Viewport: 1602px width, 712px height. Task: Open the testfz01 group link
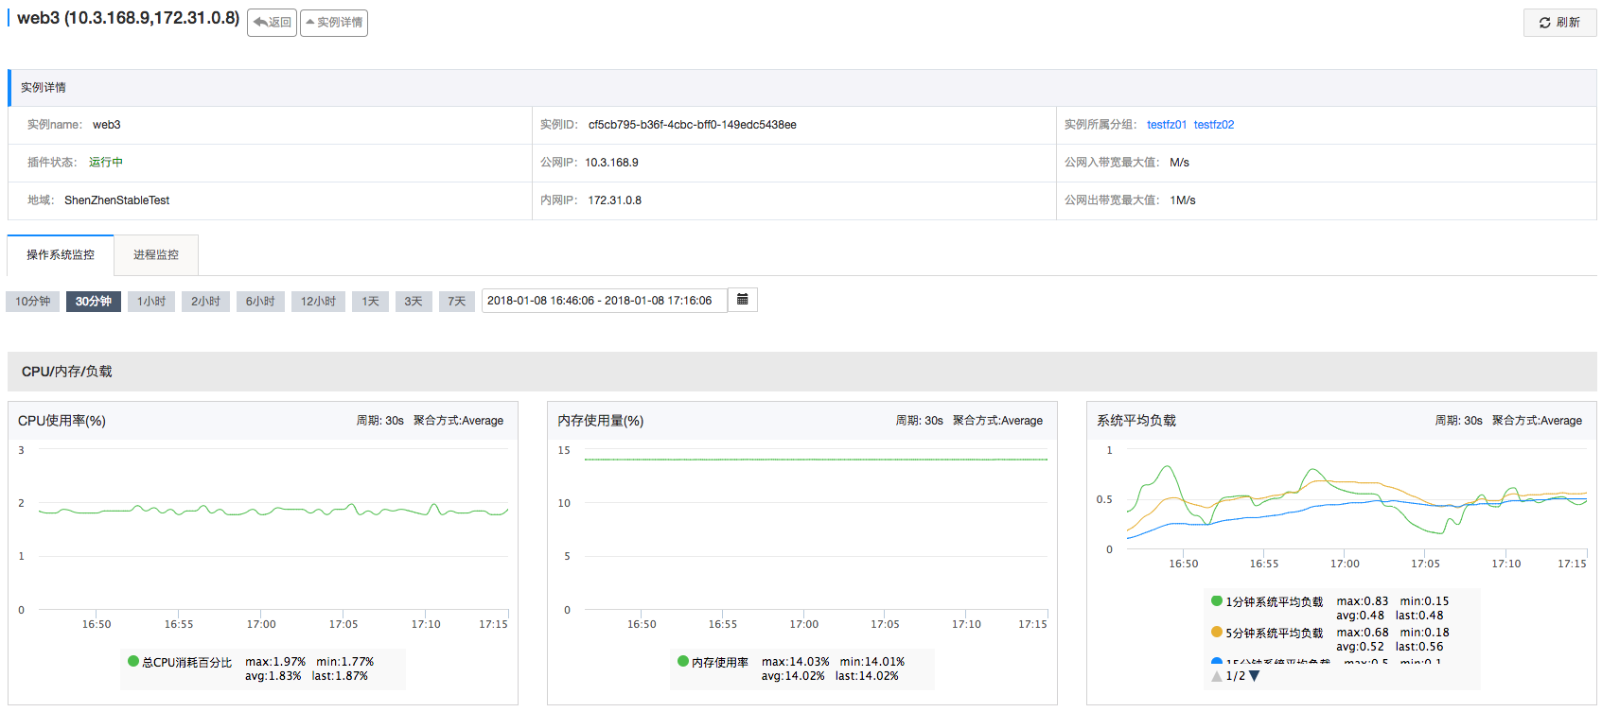click(1167, 125)
